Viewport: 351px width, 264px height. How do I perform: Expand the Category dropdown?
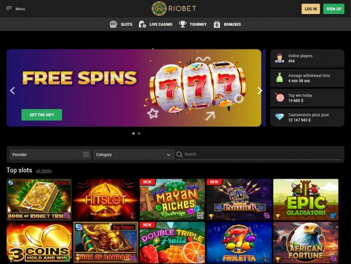(133, 154)
